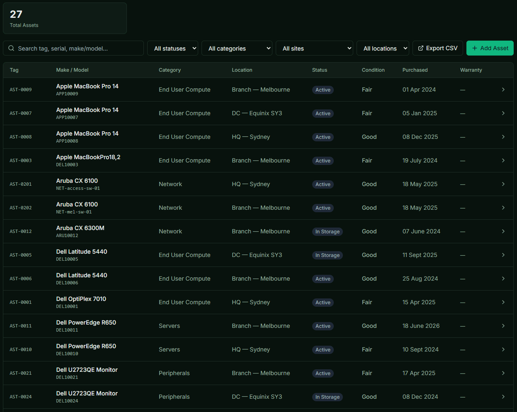Open row chevron for AST-0008
This screenshot has width=517, height=412.
click(x=503, y=137)
